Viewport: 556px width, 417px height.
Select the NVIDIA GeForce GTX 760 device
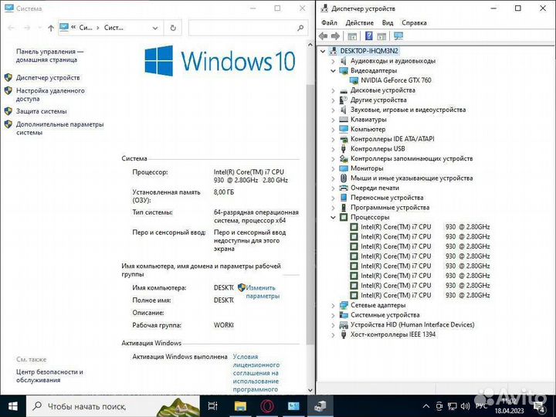pyautogui.click(x=395, y=80)
